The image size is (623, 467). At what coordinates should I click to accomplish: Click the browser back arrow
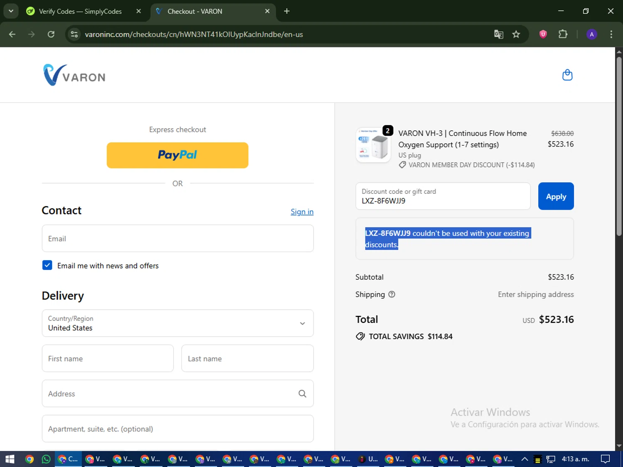point(12,34)
